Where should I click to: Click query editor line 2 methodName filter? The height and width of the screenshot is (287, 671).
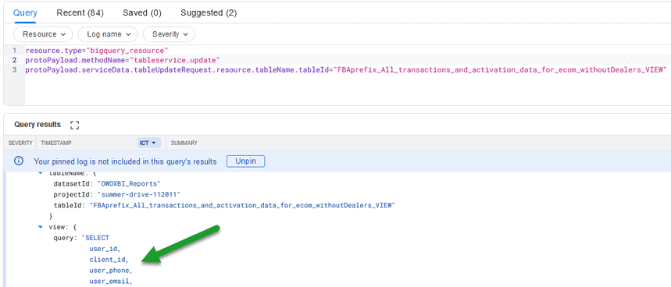[x=123, y=60]
